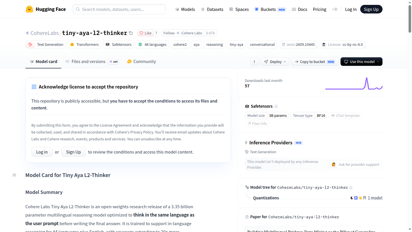This screenshot has width=412, height=232.
Task: Click the 3B params model size value
Action: coord(278,115)
